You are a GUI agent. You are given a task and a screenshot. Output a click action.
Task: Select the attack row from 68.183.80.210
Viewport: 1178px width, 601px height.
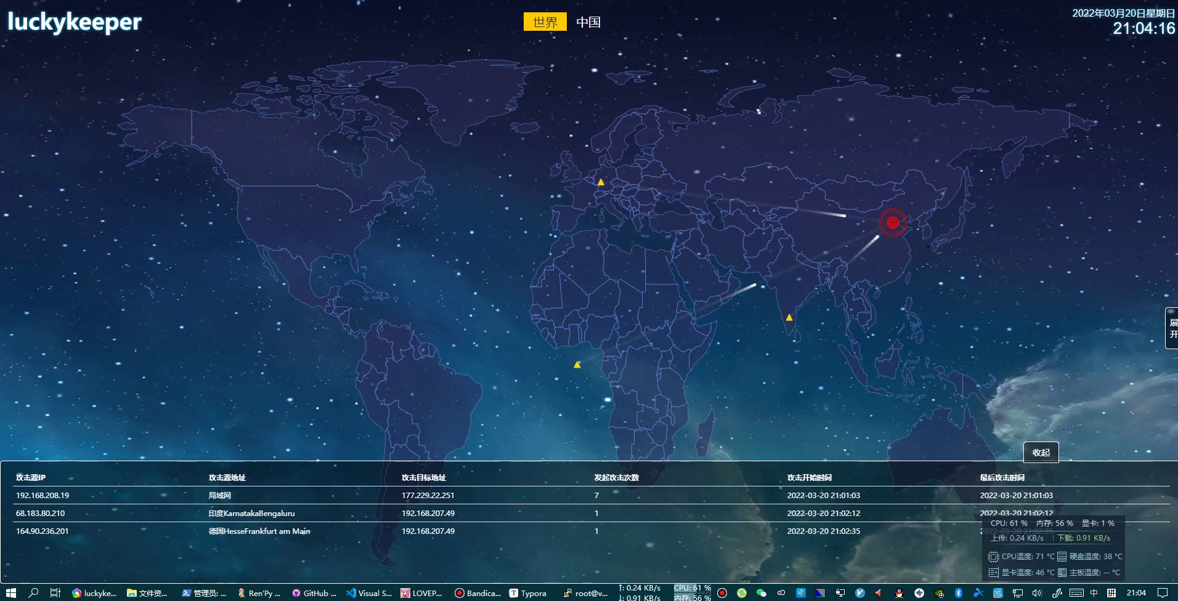(41, 513)
